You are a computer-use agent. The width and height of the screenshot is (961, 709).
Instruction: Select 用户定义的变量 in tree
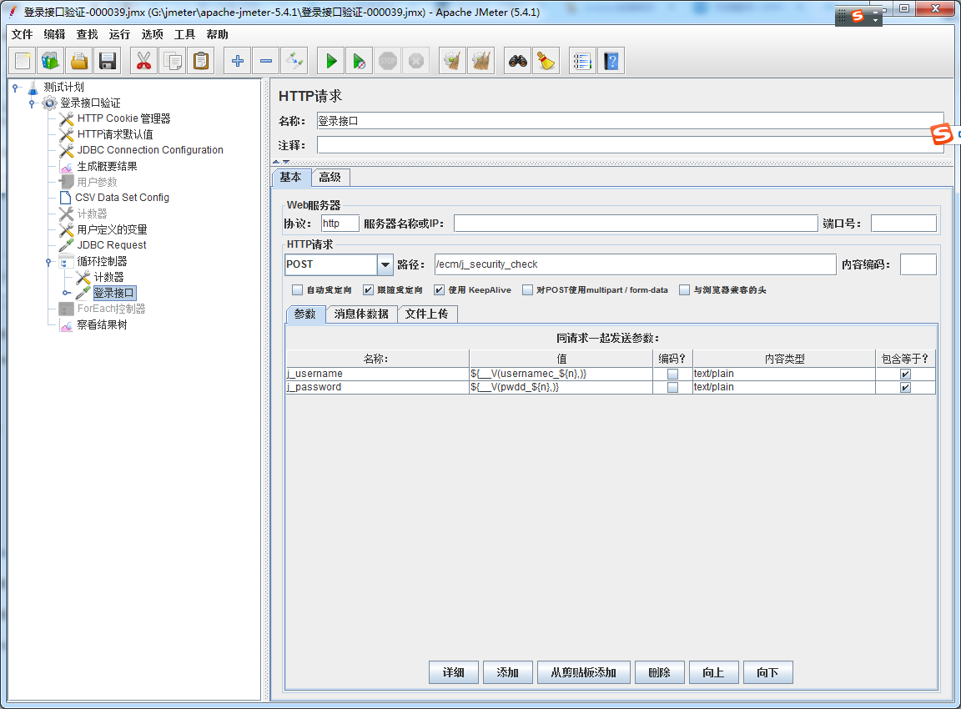point(112,229)
